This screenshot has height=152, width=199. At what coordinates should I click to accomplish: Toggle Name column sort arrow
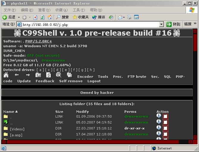tap(16, 112)
